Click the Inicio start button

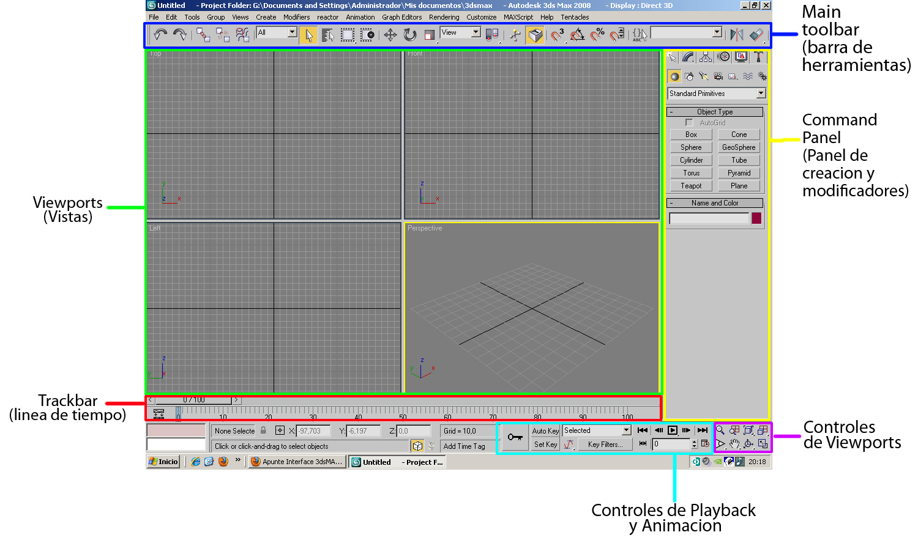(x=163, y=462)
